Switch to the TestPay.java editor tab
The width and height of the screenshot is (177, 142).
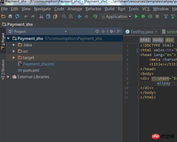coord(142,32)
